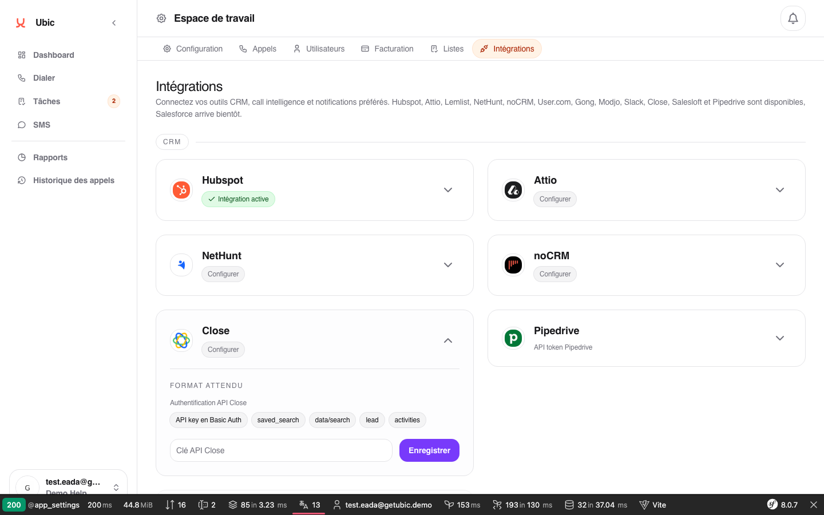Click the API token Pipedrive text
824x515 pixels.
tap(563, 347)
